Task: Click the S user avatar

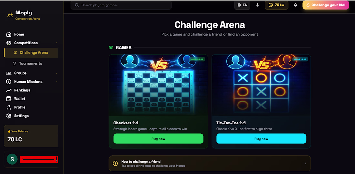Action: tap(12, 159)
